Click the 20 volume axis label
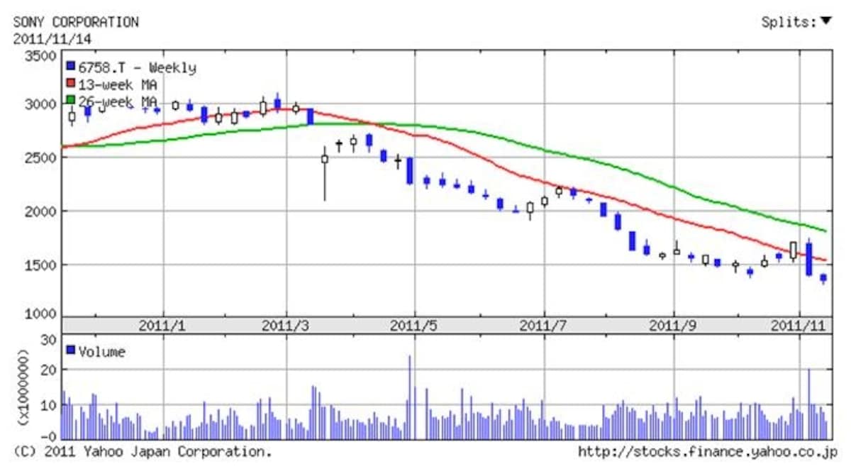 [x=48, y=370]
